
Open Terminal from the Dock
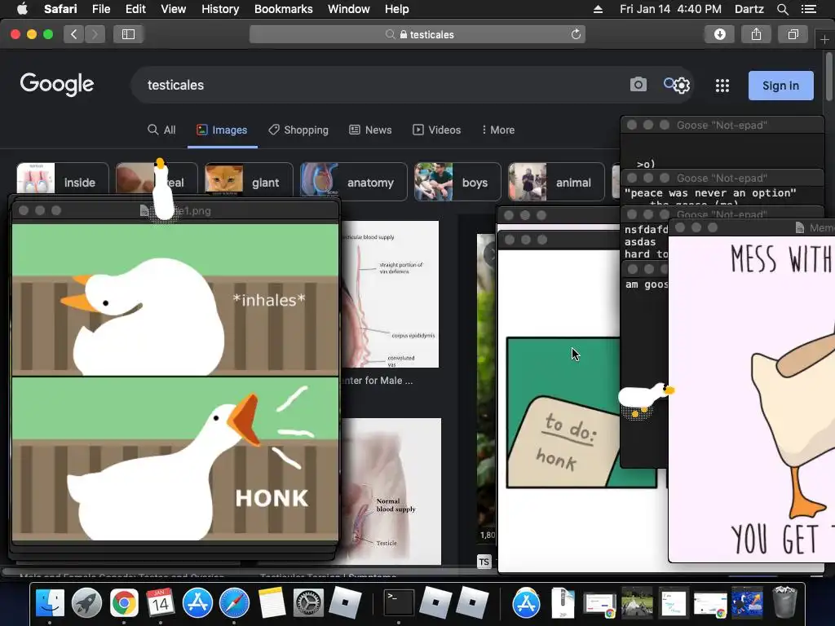[x=399, y=603]
